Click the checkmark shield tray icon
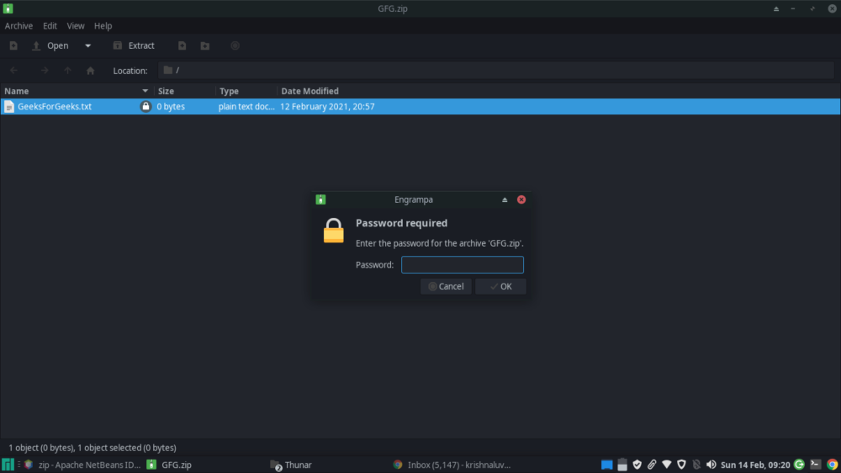 tap(637, 465)
